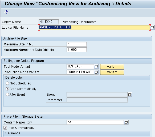
Task: Open value help for Test Mode Variant
Action: coord(96,67)
